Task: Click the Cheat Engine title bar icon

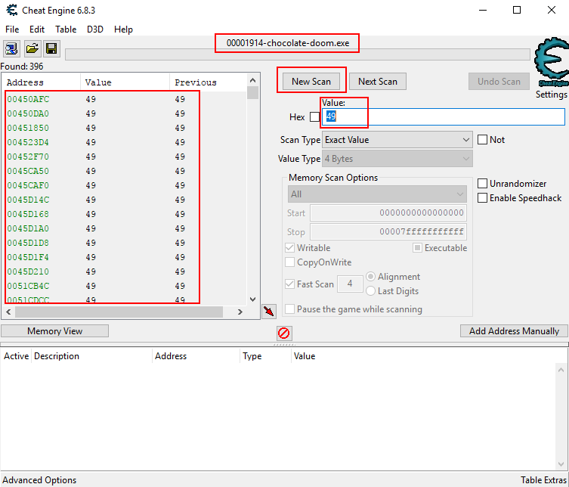Action: pyautogui.click(x=12, y=10)
